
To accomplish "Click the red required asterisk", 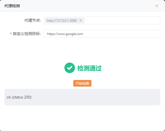I will tap(11, 34).
